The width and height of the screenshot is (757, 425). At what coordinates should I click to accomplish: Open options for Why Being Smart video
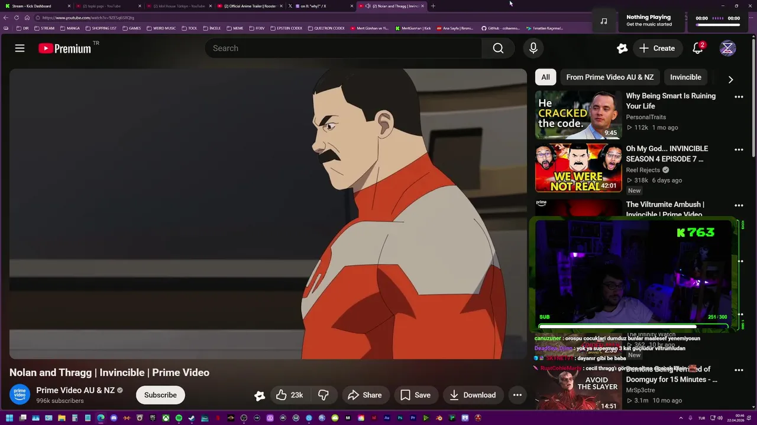click(739, 97)
